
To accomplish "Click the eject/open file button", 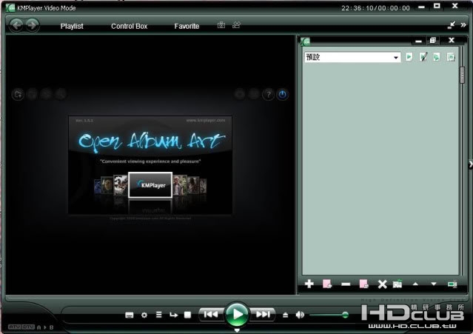I will [x=286, y=315].
